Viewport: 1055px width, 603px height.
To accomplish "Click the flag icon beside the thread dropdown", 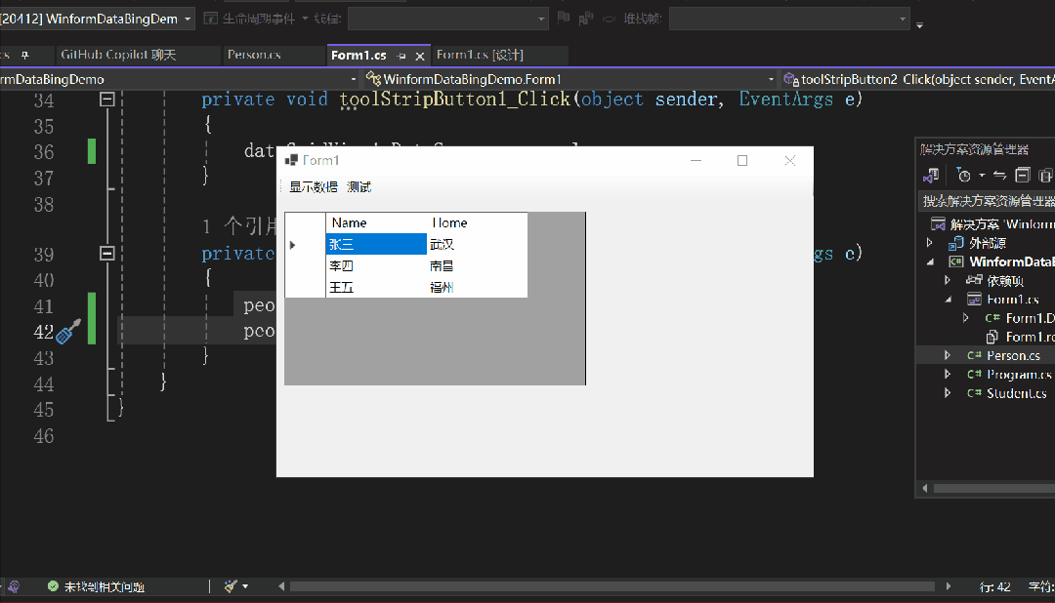I will coord(564,18).
